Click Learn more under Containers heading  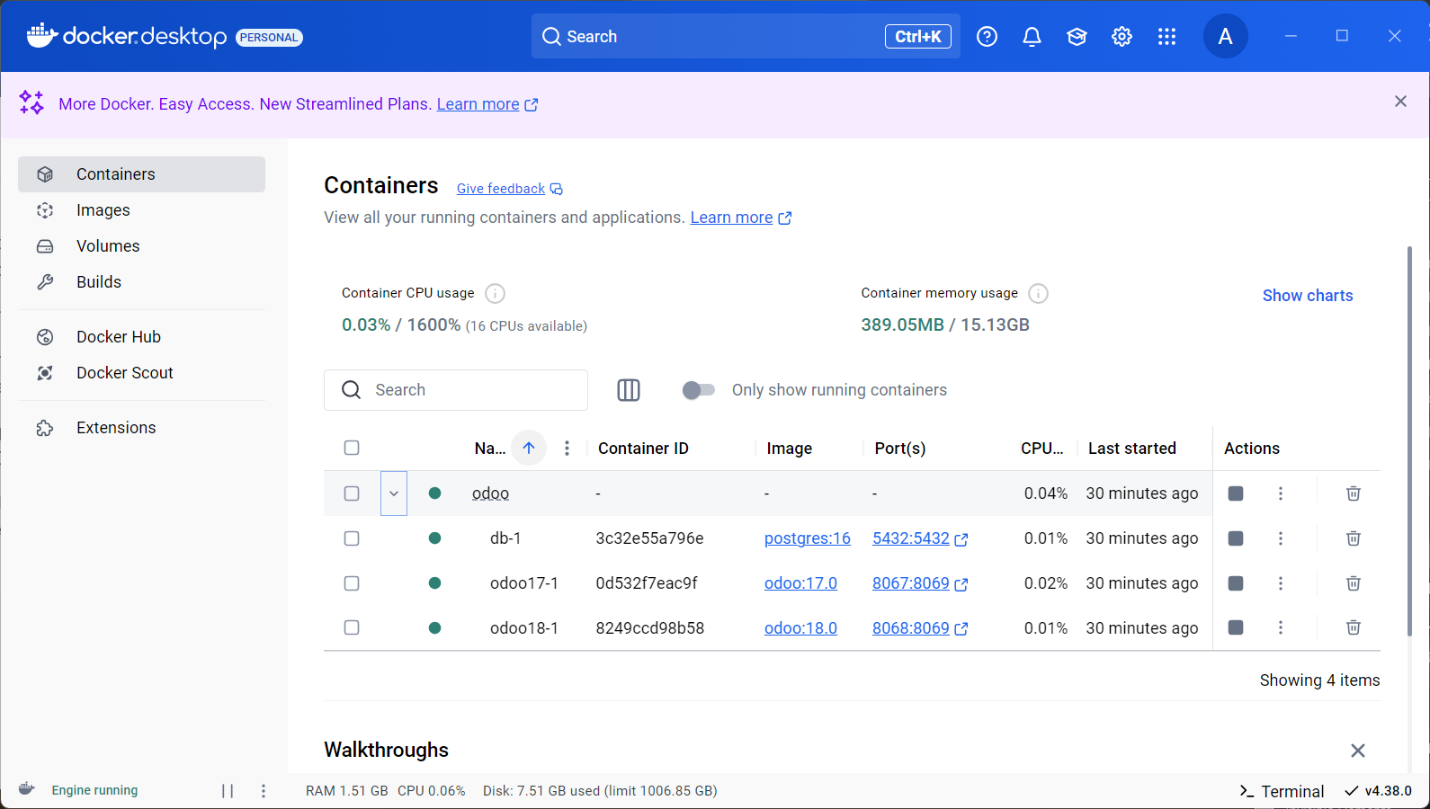coord(740,218)
